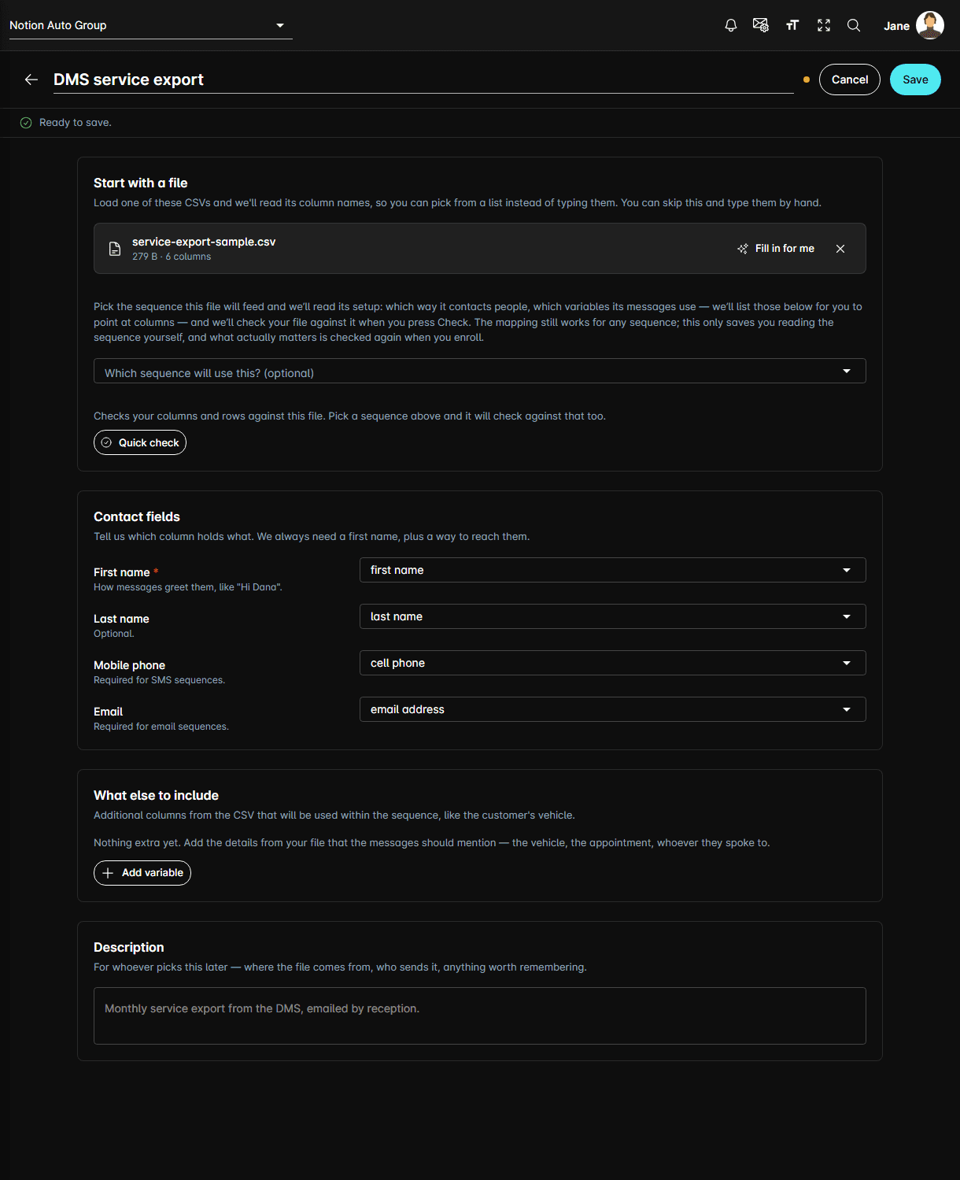960x1180 pixels.
Task: Click the Jane user name
Action: (896, 26)
